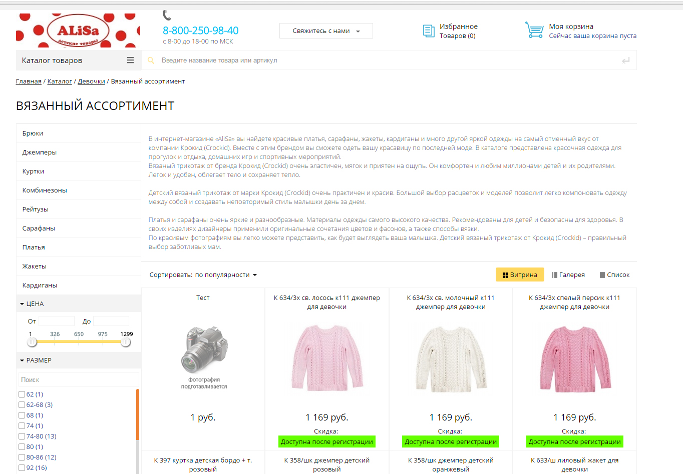Click the search magnifier icon

pyautogui.click(x=151, y=60)
